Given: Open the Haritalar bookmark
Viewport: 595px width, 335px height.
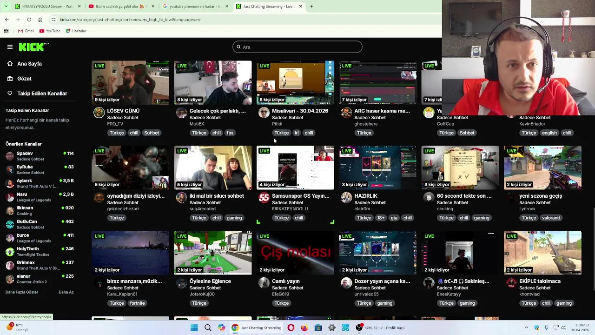Looking at the screenshot, I should pos(76,31).
